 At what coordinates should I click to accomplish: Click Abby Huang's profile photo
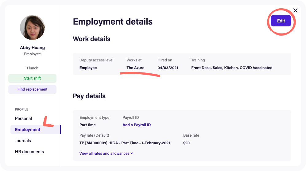click(33, 28)
